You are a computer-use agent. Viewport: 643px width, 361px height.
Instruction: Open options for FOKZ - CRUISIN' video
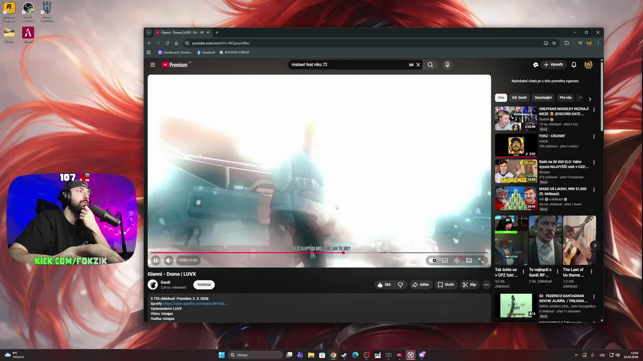click(594, 136)
